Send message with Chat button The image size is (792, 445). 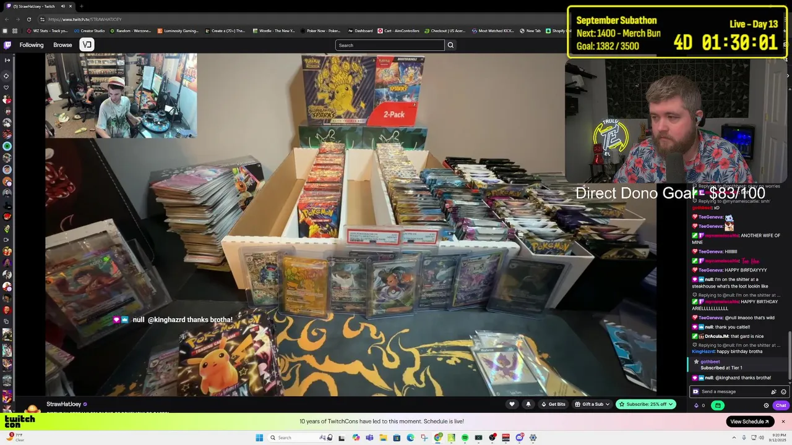pos(781,405)
